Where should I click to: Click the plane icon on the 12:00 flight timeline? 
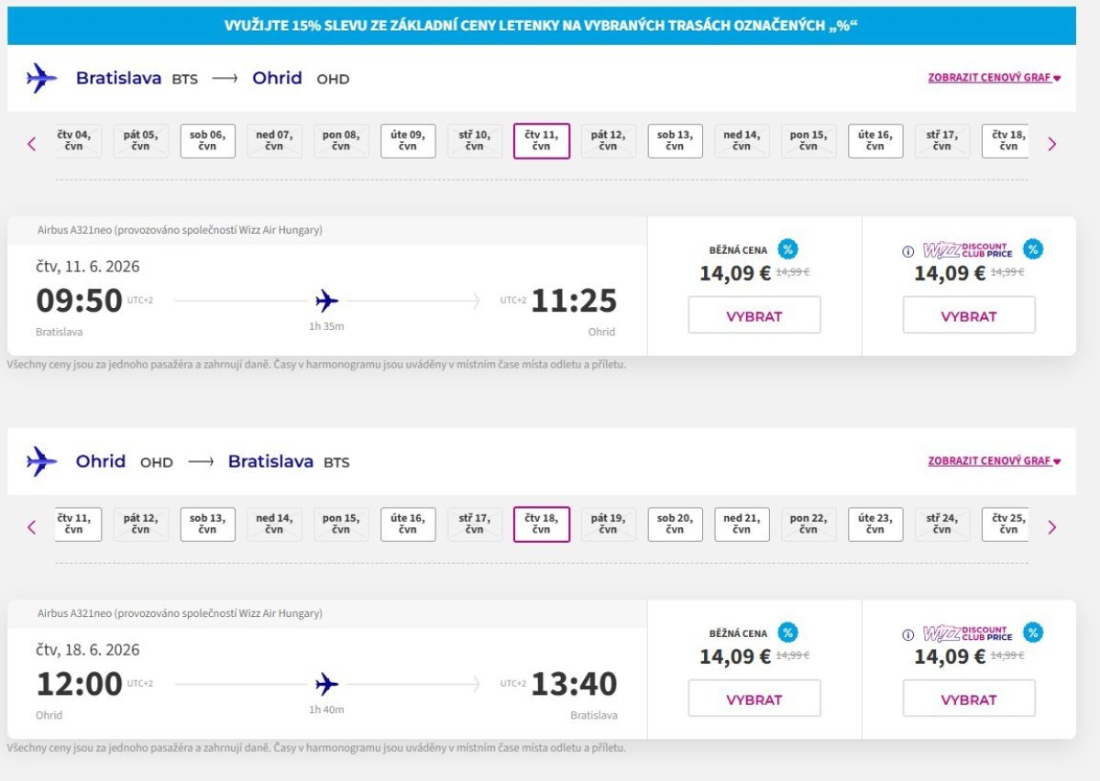[x=326, y=684]
